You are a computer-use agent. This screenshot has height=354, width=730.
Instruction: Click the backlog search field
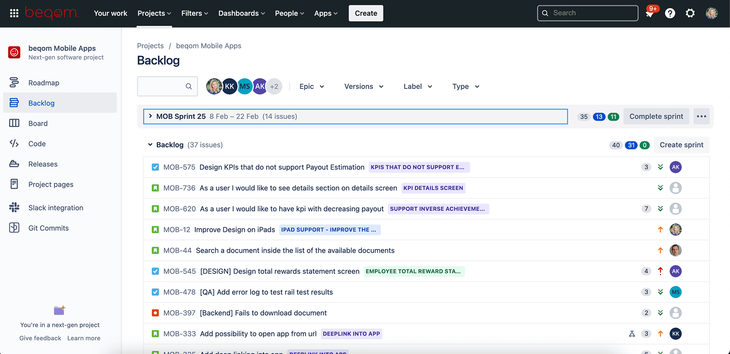pyautogui.click(x=163, y=86)
